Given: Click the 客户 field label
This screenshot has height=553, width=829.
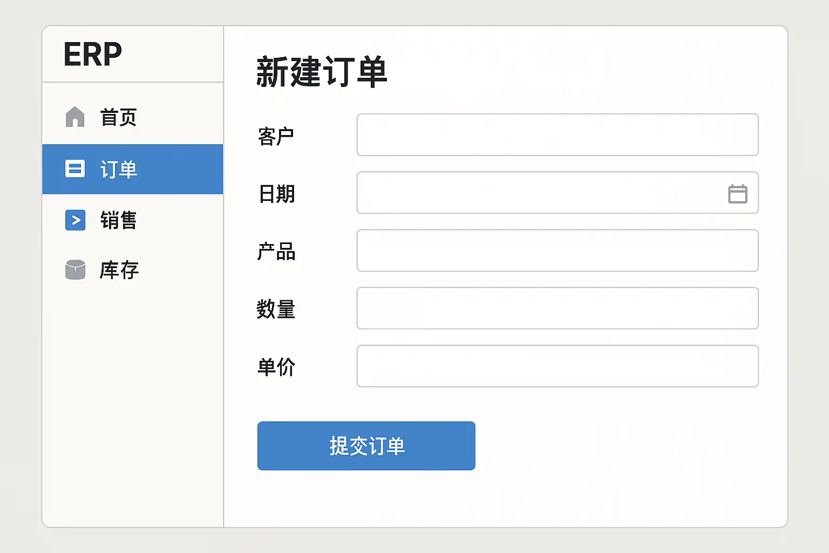Looking at the screenshot, I should click(x=276, y=136).
